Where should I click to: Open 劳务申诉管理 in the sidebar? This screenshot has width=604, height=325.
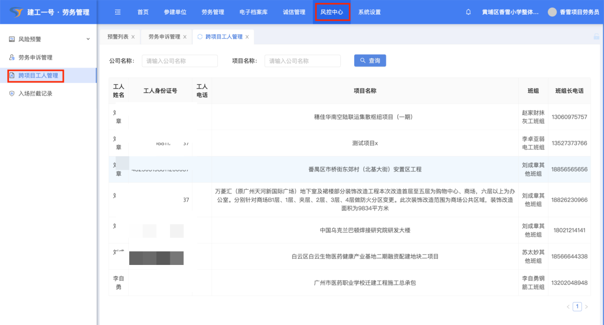pyautogui.click(x=35, y=58)
